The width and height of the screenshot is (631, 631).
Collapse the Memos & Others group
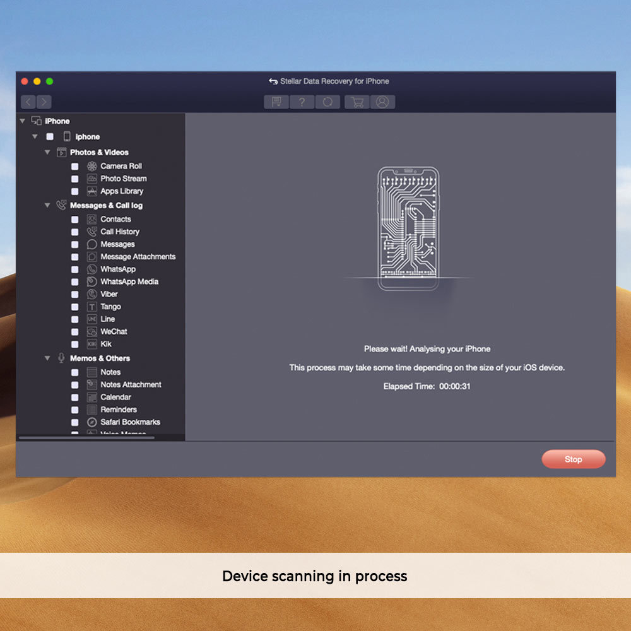[47, 358]
